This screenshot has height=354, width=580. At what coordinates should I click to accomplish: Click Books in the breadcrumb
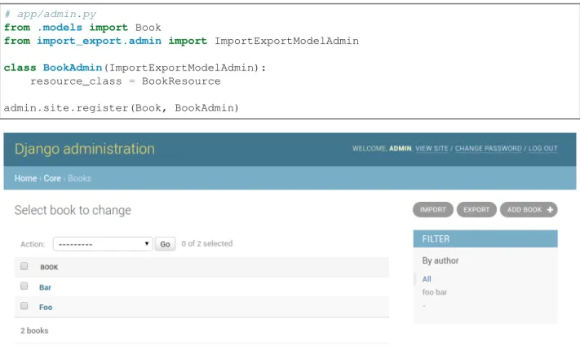click(x=79, y=178)
